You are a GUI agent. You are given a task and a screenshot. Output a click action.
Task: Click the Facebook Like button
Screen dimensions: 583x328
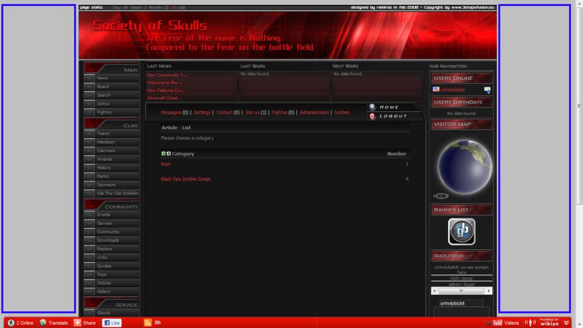click(112, 323)
